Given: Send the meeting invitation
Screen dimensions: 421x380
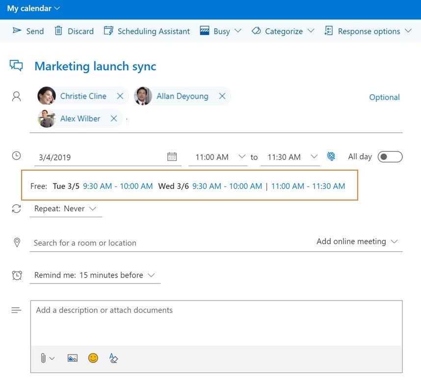Looking at the screenshot, I should (28, 31).
